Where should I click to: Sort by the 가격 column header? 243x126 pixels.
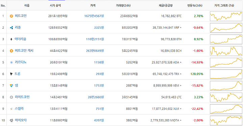tap(93, 6)
